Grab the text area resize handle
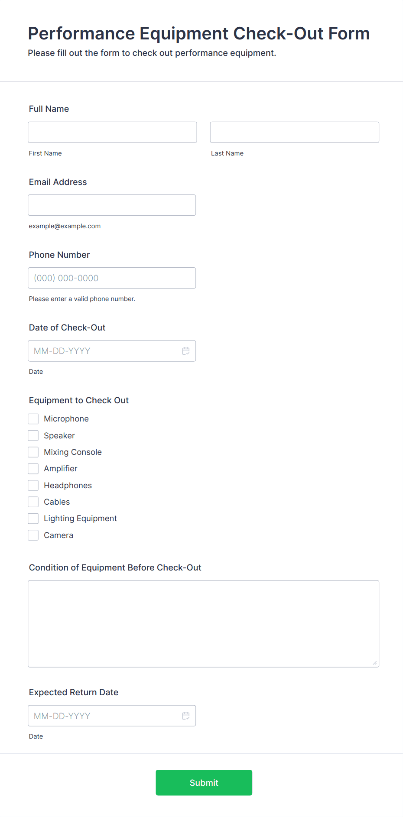The height and width of the screenshot is (817, 403). point(375,663)
